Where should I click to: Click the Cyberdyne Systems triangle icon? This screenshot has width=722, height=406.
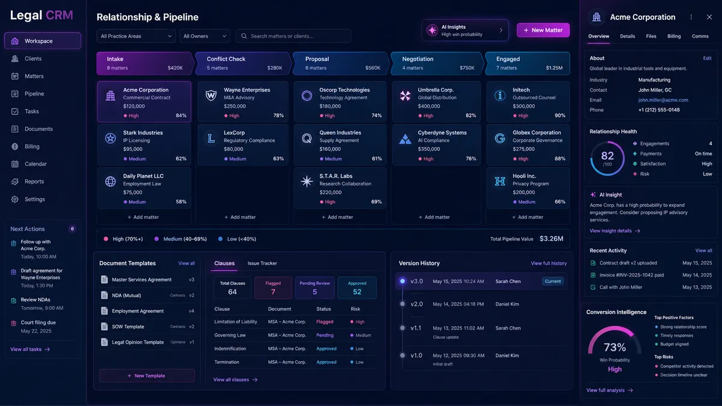406,138
